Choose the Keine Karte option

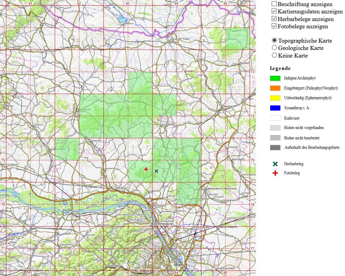tap(274, 55)
